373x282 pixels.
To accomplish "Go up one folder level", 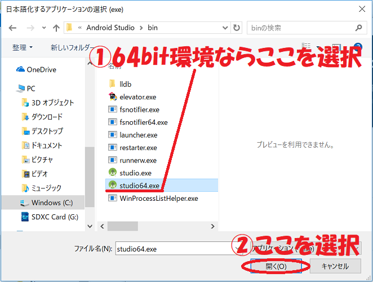I will pyautogui.click(x=56, y=28).
